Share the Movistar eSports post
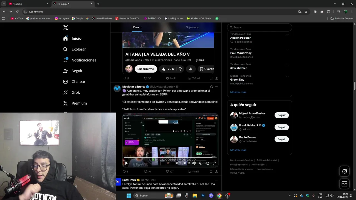Viewport: 356px width, 200px height. pyautogui.click(x=217, y=172)
